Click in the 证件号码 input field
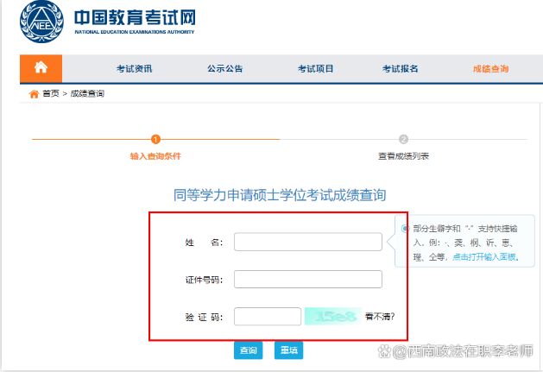Viewport: 543px width, 372px height. pos(308,279)
